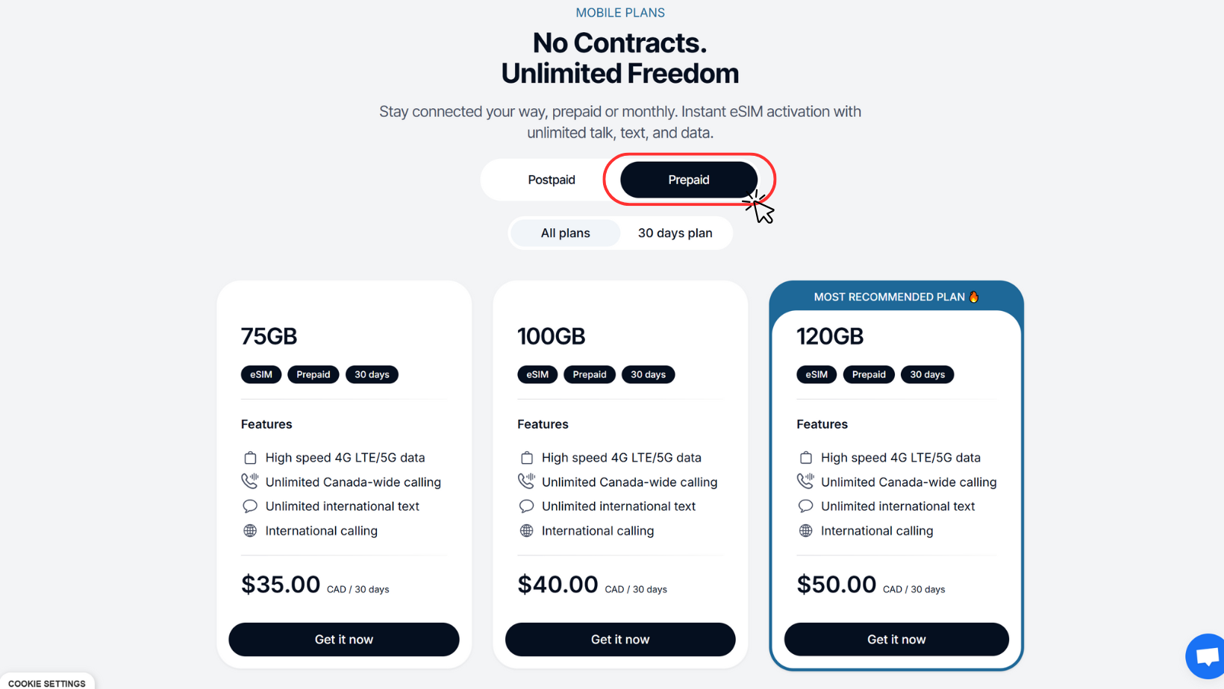Open Cookie Settings

pyautogui.click(x=46, y=683)
